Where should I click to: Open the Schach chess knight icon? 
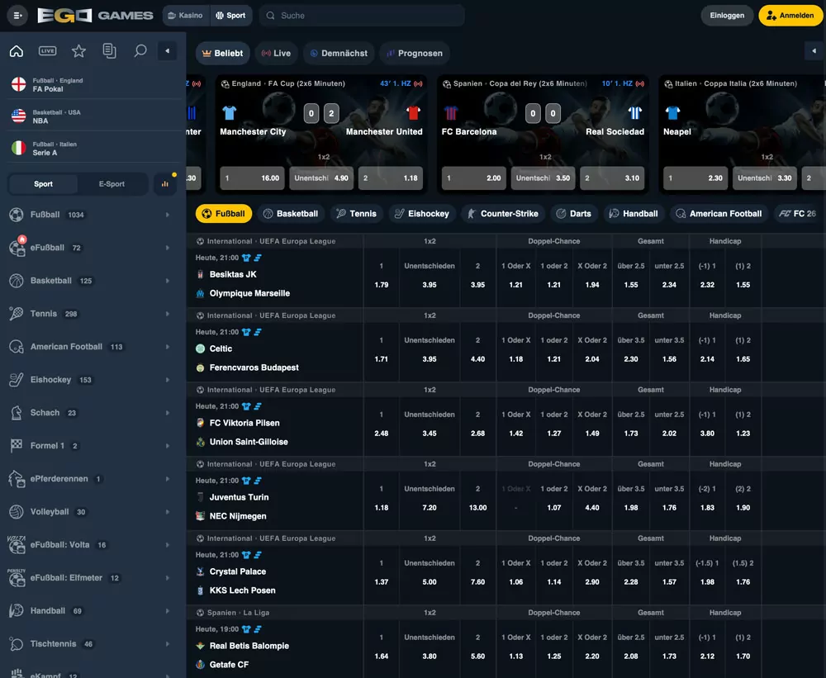[x=17, y=412]
